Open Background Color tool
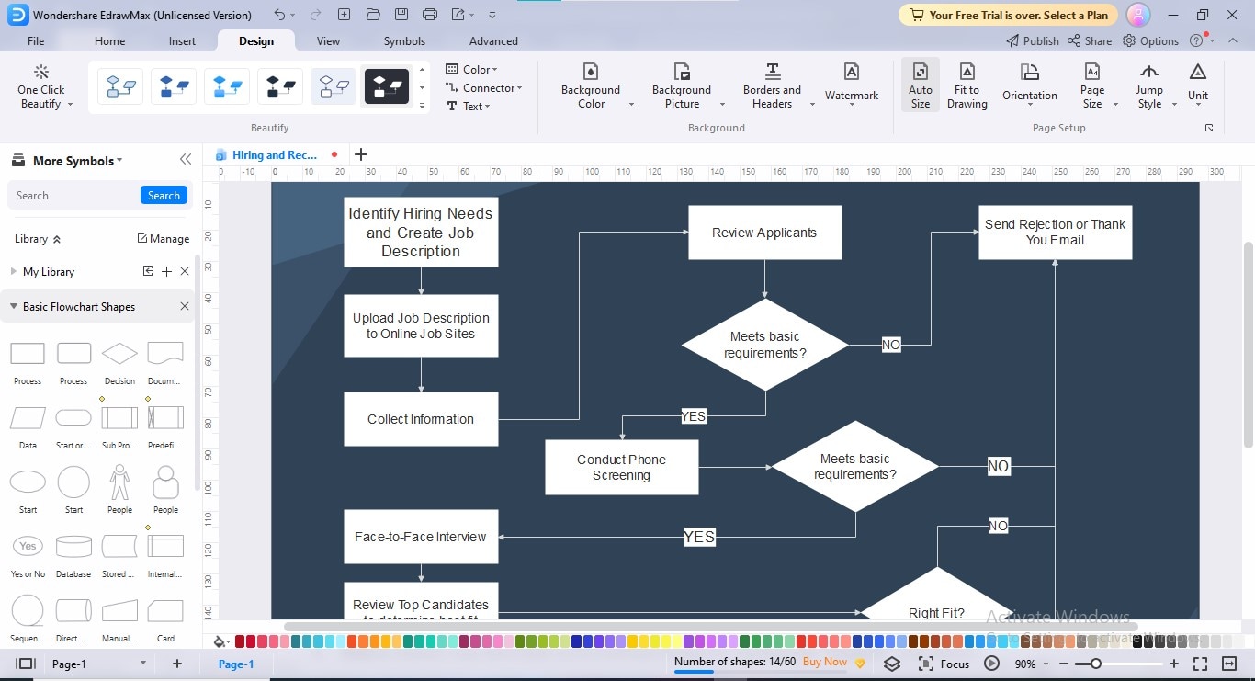This screenshot has height=681, width=1255. [591, 86]
